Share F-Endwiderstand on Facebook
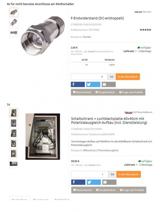Screen dimensions: 160x212 (x=78, y=85)
